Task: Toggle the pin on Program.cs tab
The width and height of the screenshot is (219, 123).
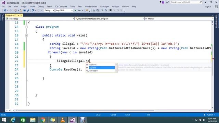Action: click(x=18, y=15)
